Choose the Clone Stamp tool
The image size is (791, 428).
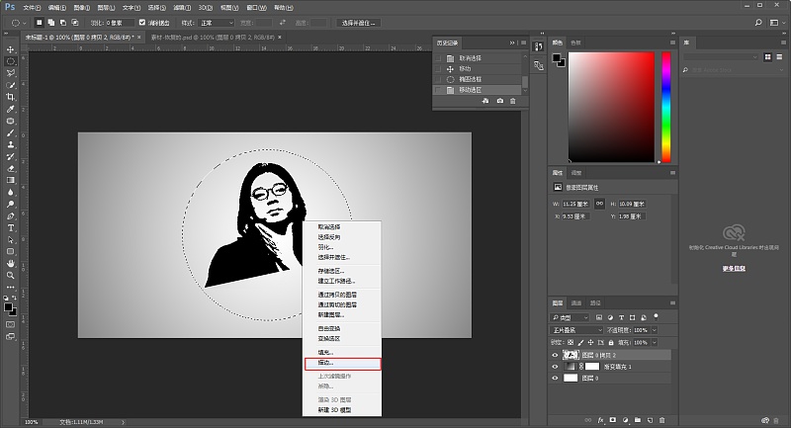point(10,144)
